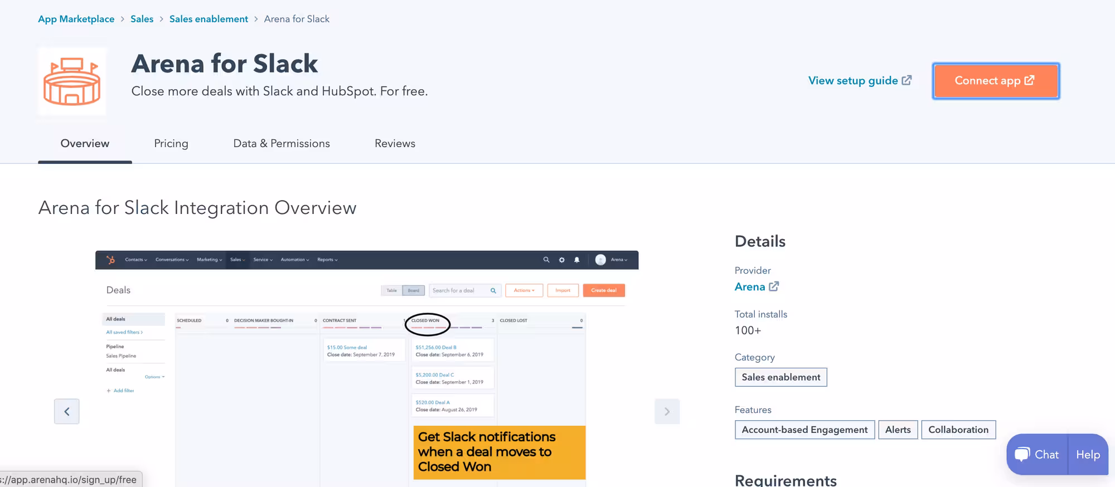
Task: Click the Help button
Action: click(x=1088, y=455)
